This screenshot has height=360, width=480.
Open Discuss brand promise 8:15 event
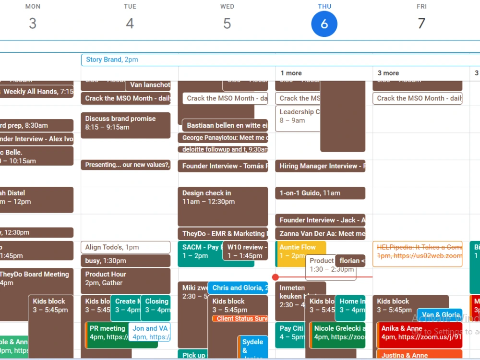125,125
